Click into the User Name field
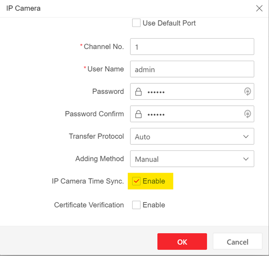Screen dimensions: 269x256 click(x=192, y=69)
